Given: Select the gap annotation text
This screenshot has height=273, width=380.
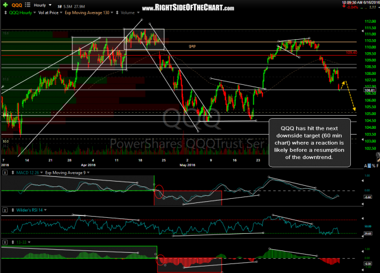Looking at the screenshot, I should pos(192,46).
